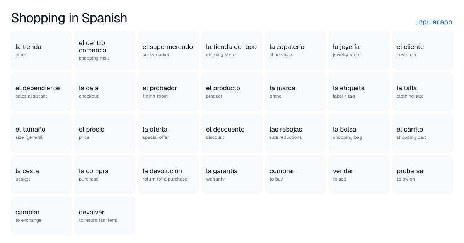Click the "el probador" fitting room card
The image size is (464, 243).
(x=169, y=92)
